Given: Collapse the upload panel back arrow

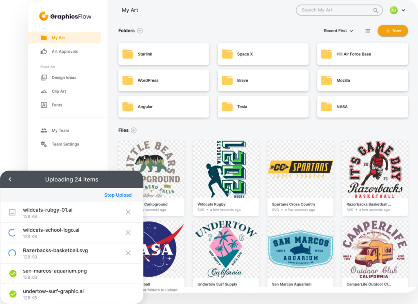Looking at the screenshot, I should coord(10,179).
